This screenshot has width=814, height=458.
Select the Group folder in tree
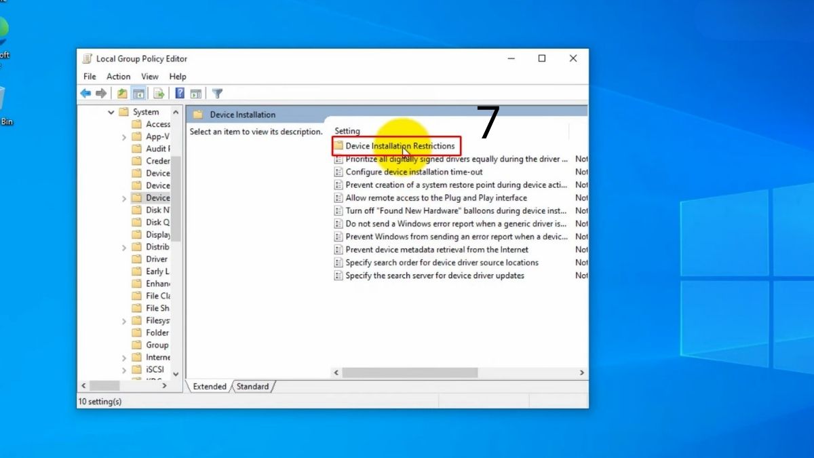pyautogui.click(x=157, y=345)
